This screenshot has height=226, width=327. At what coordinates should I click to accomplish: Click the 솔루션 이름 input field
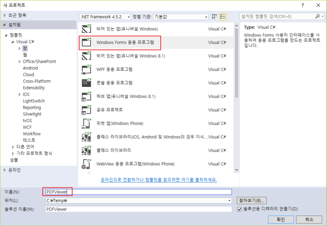point(138,209)
